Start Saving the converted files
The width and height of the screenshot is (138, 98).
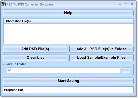68,81
